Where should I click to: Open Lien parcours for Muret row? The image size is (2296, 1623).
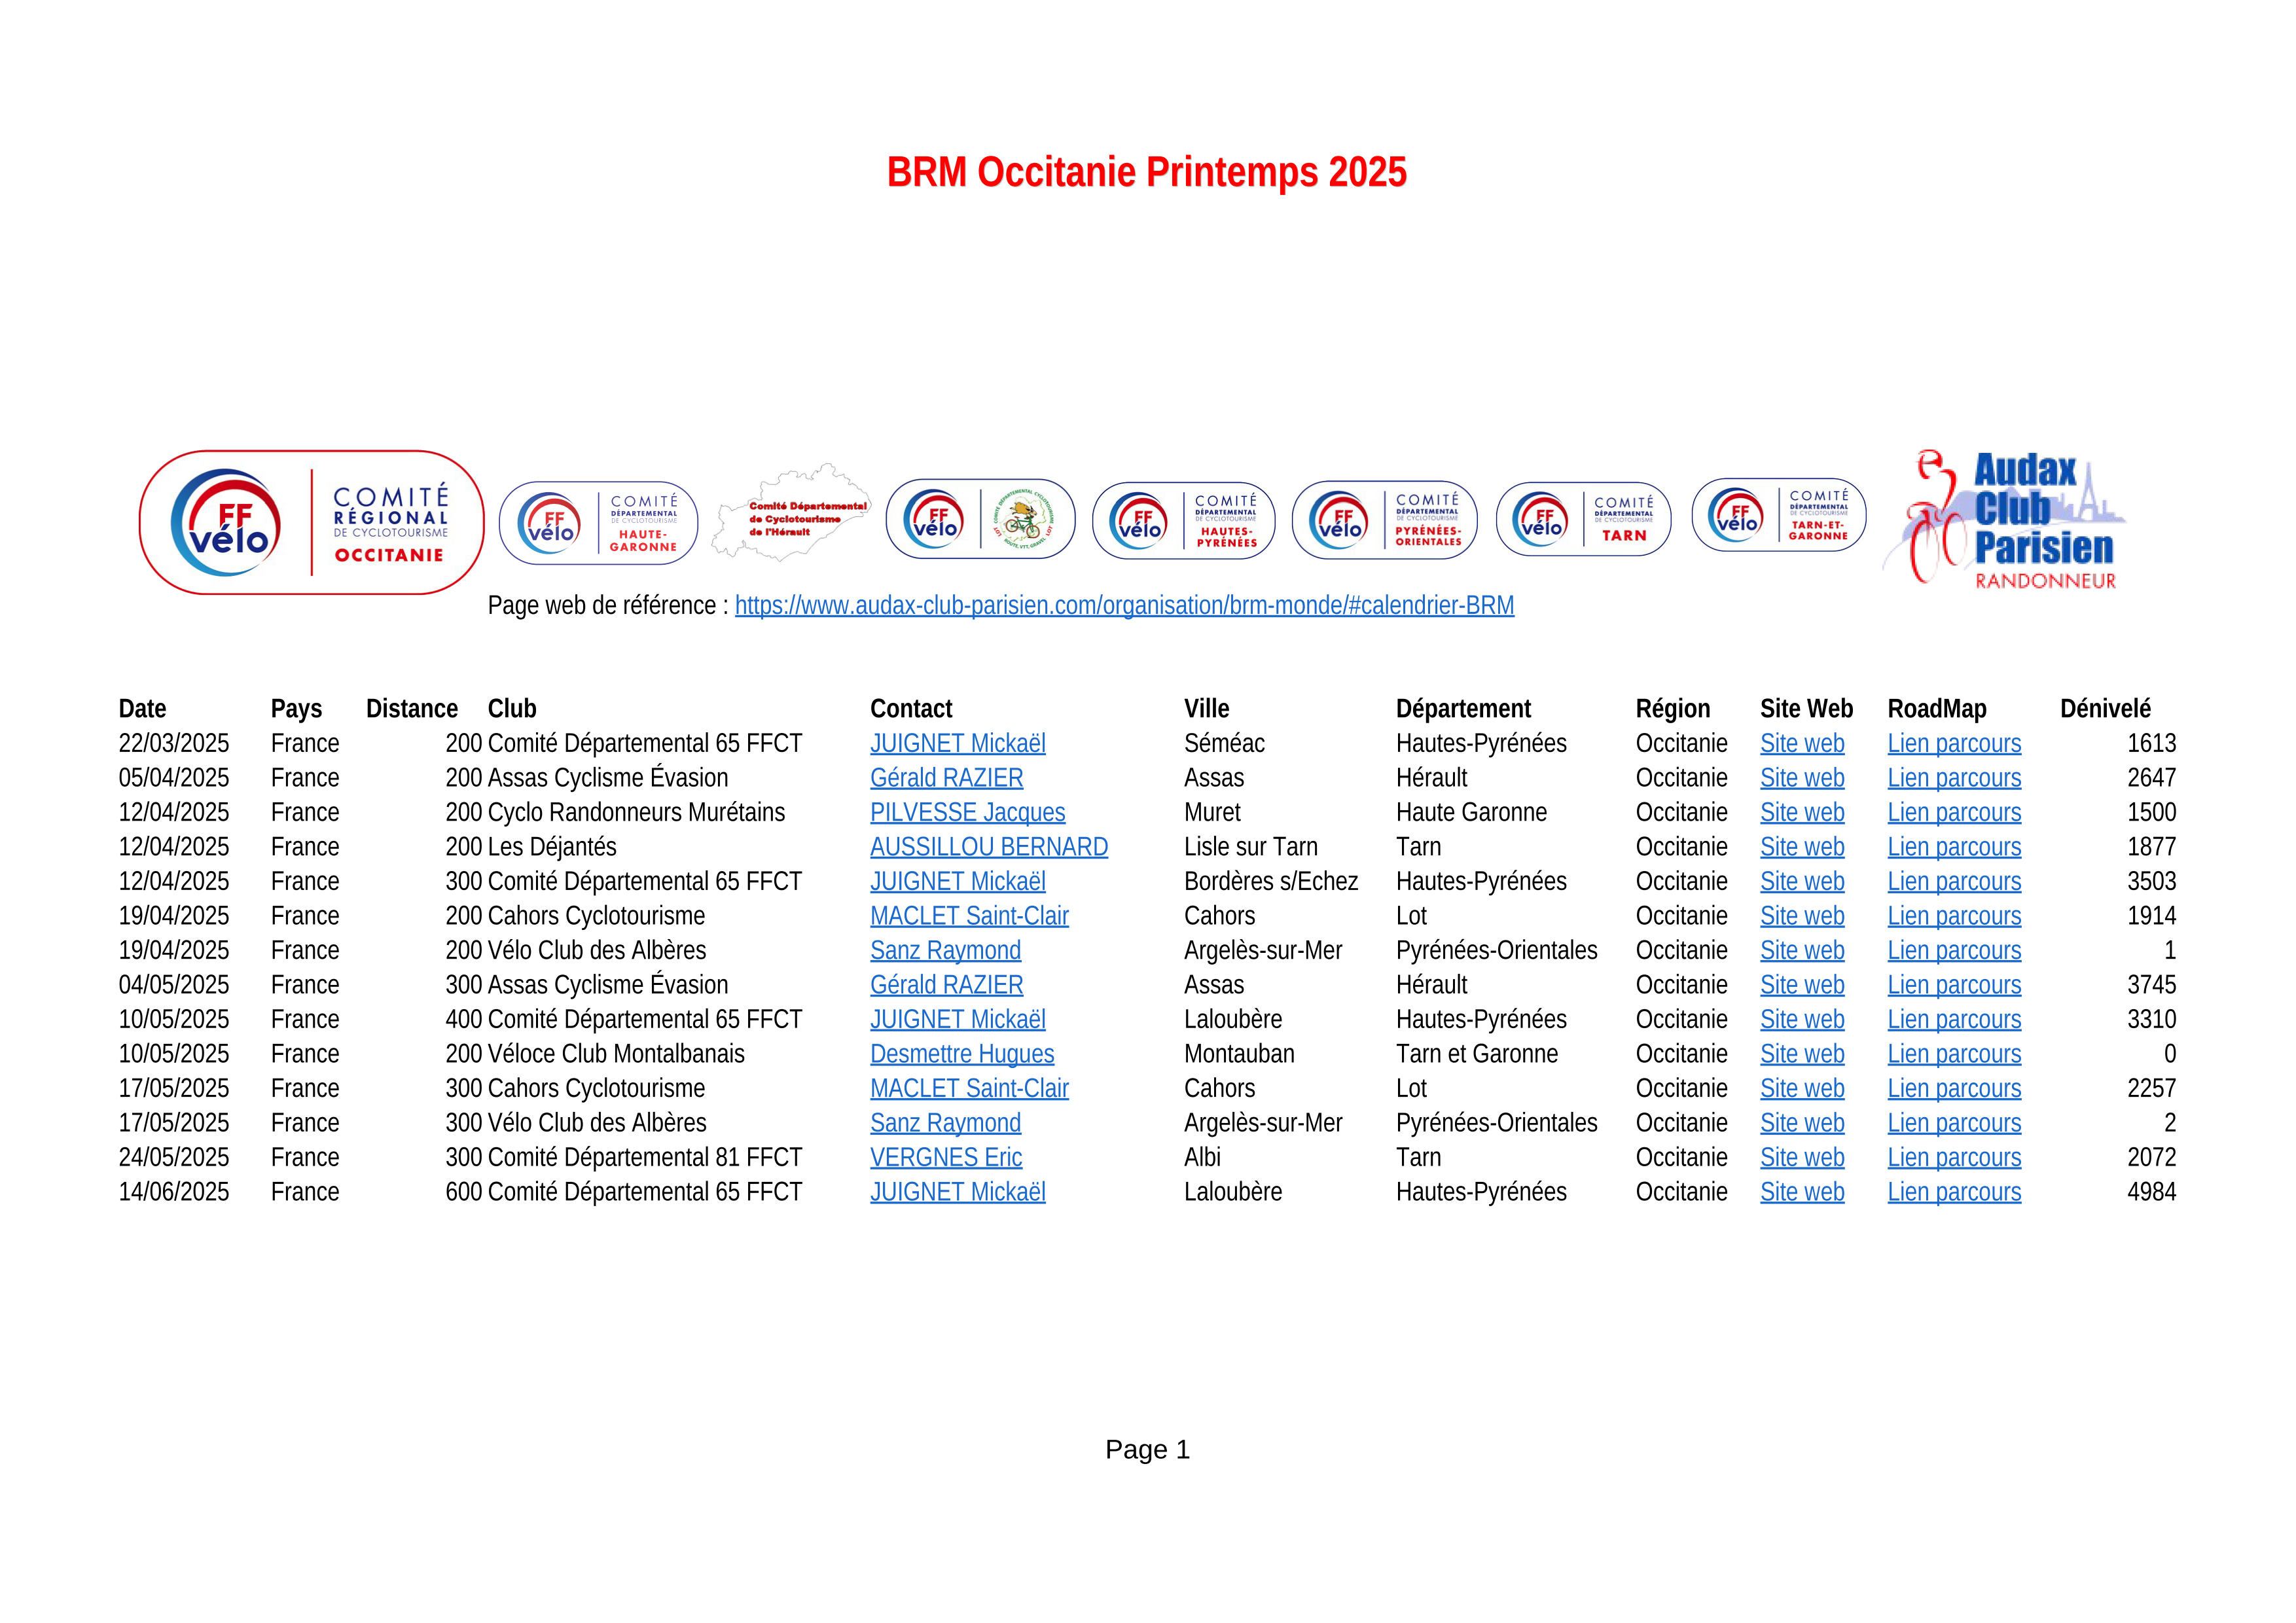tap(1954, 812)
